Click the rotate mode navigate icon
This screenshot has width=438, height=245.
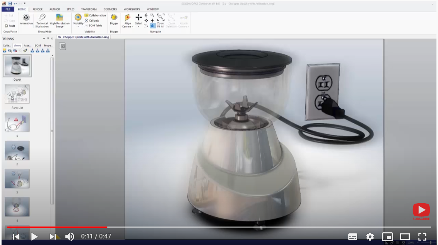pos(146,15)
